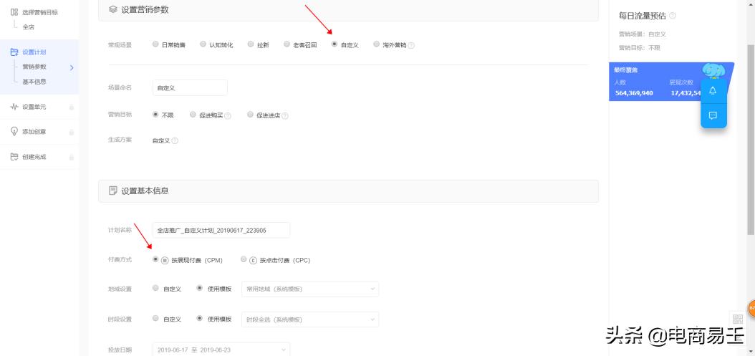Click the 创建完成 folder-check icon
Screen dimensions: 755x356
click(x=14, y=157)
